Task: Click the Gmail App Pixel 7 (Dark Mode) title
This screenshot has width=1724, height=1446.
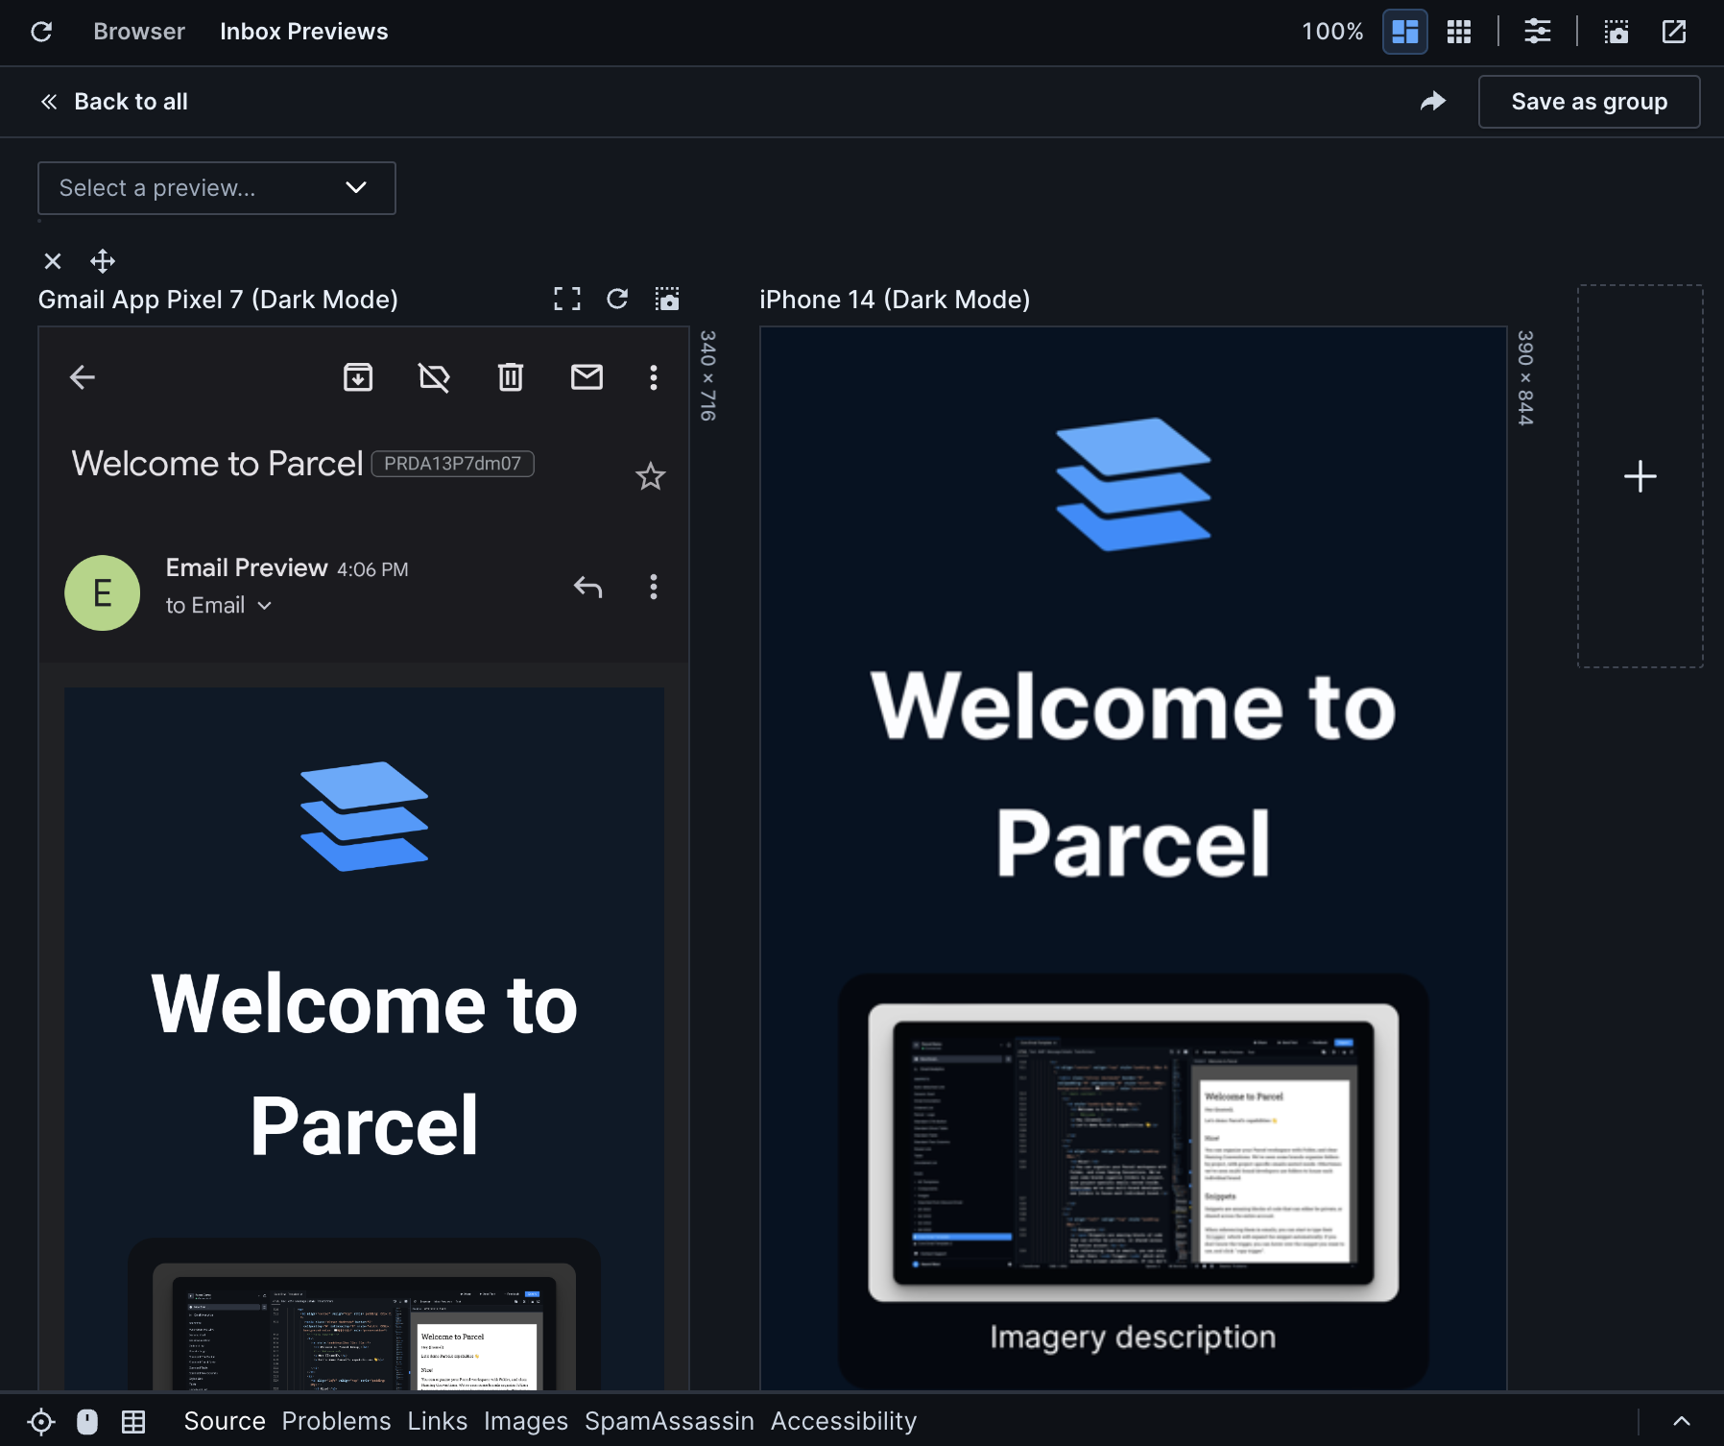Action: (218, 300)
